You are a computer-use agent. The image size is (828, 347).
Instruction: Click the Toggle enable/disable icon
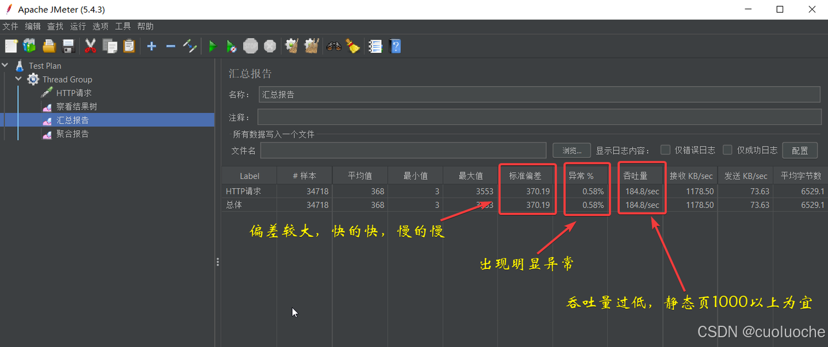190,46
